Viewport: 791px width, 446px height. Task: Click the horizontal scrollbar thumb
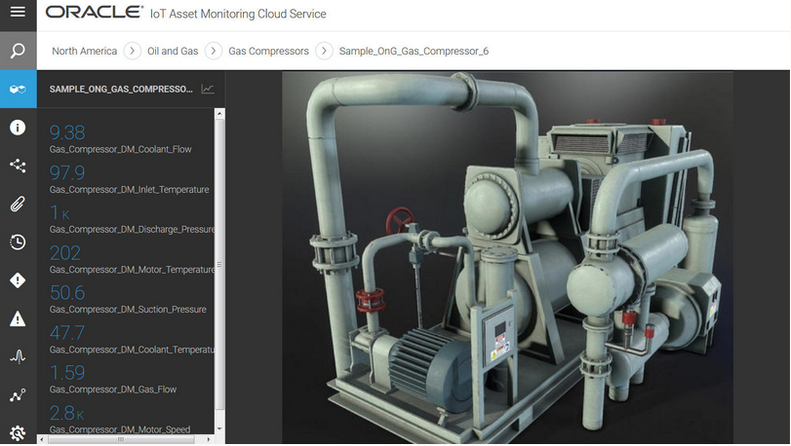click(x=121, y=439)
